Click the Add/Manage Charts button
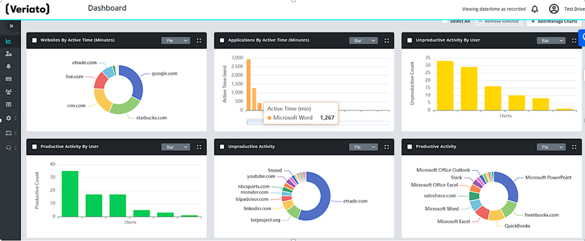Image resolution: width=585 pixels, height=241 pixels. (x=552, y=22)
